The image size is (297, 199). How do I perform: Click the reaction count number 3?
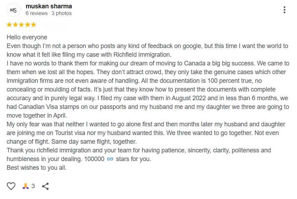point(33,186)
